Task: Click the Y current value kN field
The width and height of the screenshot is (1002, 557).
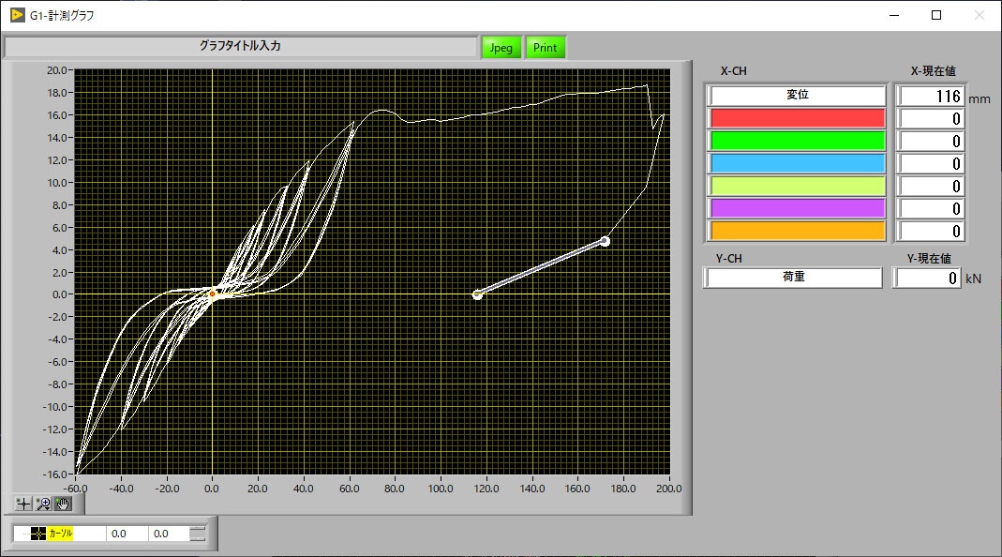Action: point(927,278)
